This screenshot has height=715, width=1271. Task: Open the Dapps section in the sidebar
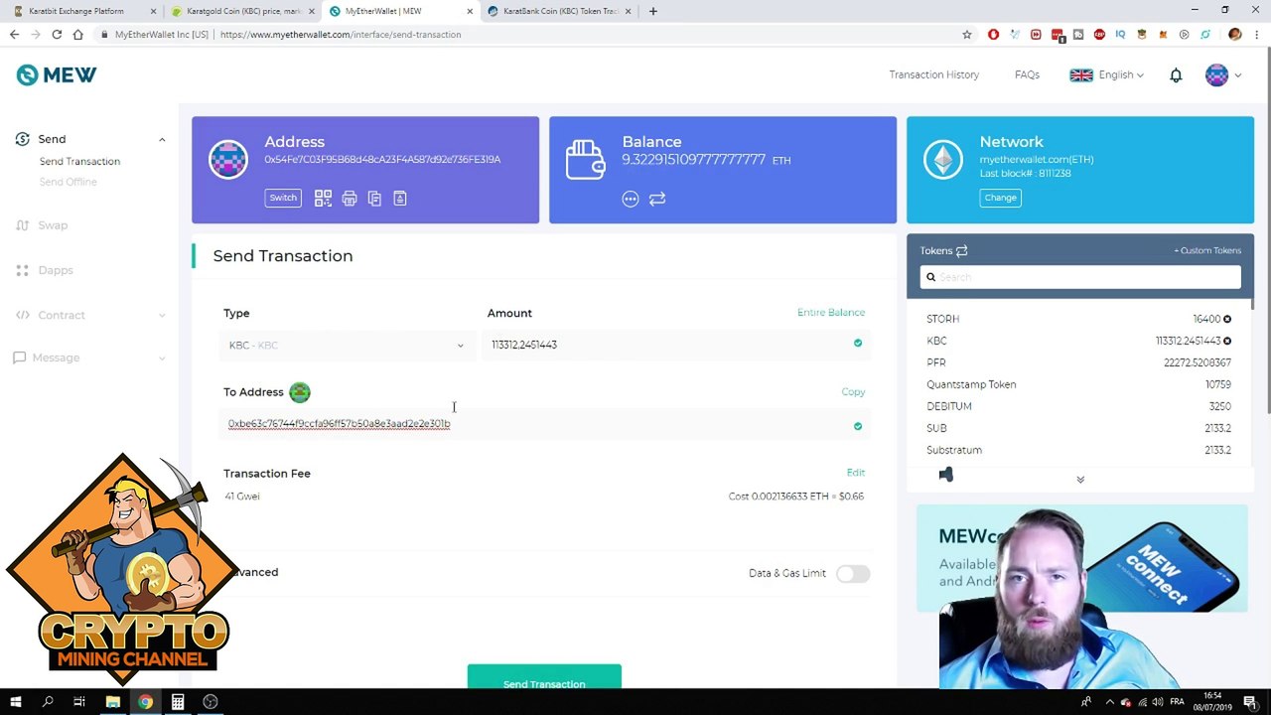pos(56,270)
